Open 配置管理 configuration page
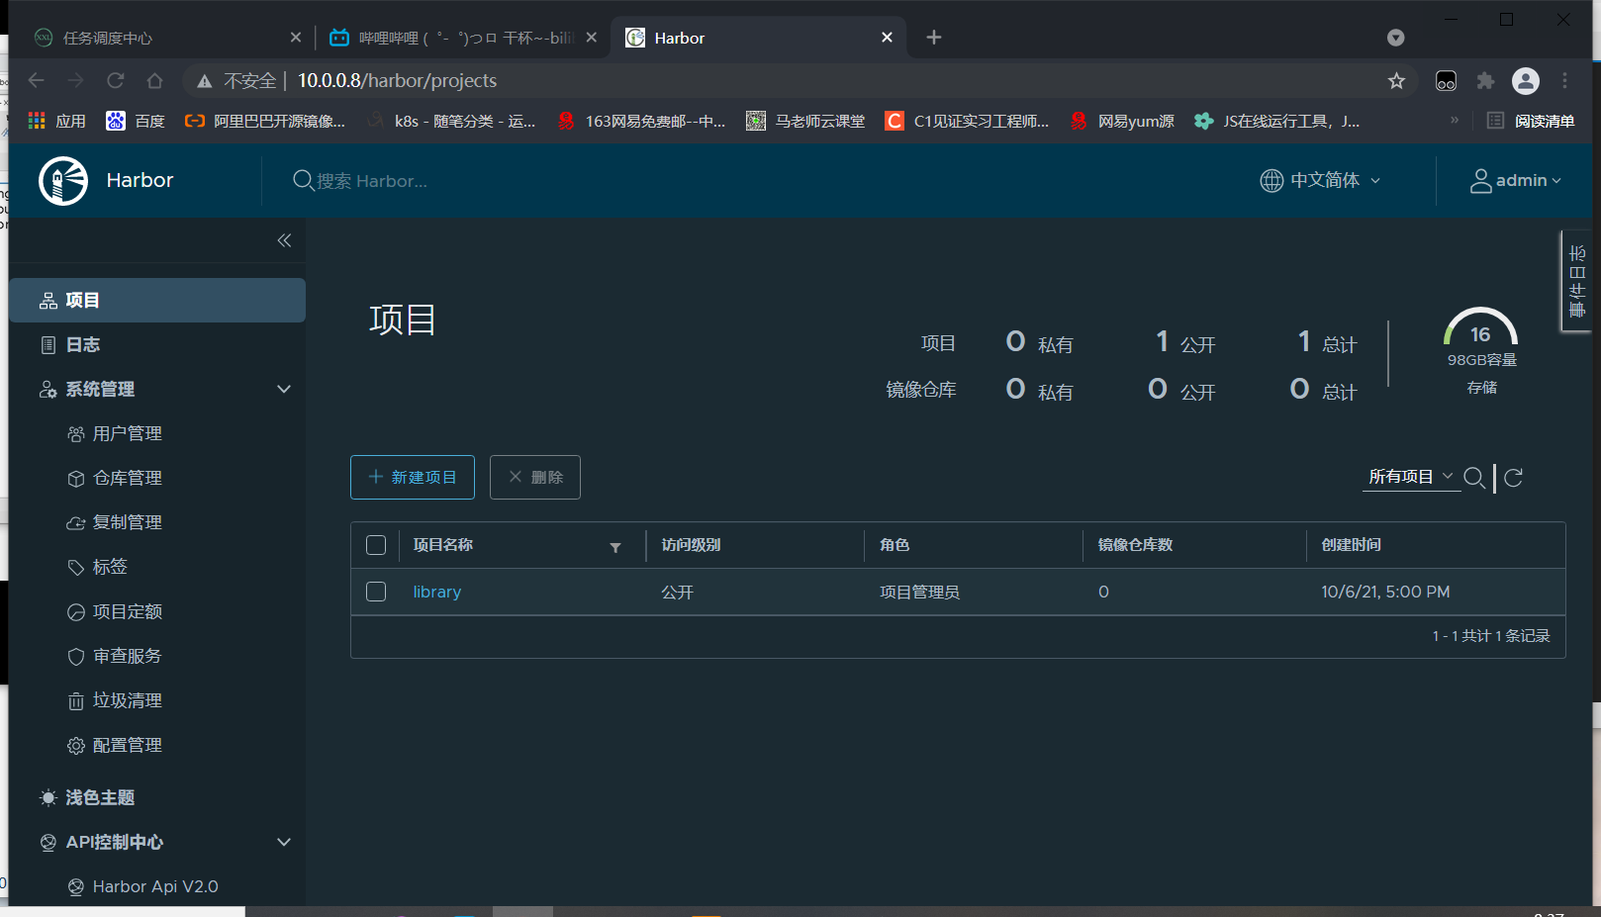1601x917 pixels. [x=128, y=745]
